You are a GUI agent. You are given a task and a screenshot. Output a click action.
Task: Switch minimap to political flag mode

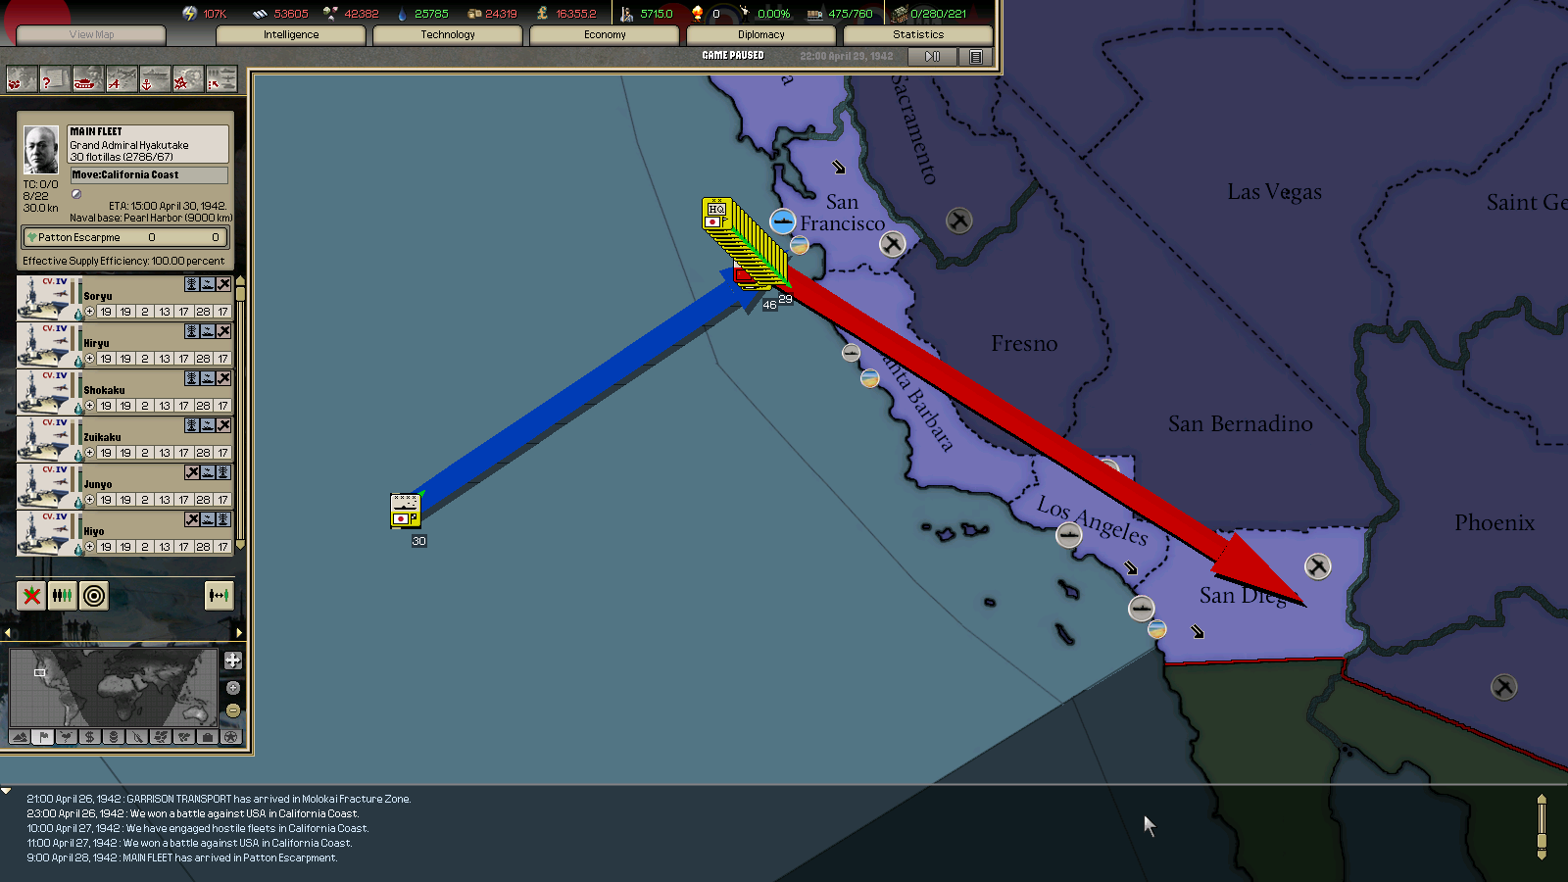[x=42, y=737]
